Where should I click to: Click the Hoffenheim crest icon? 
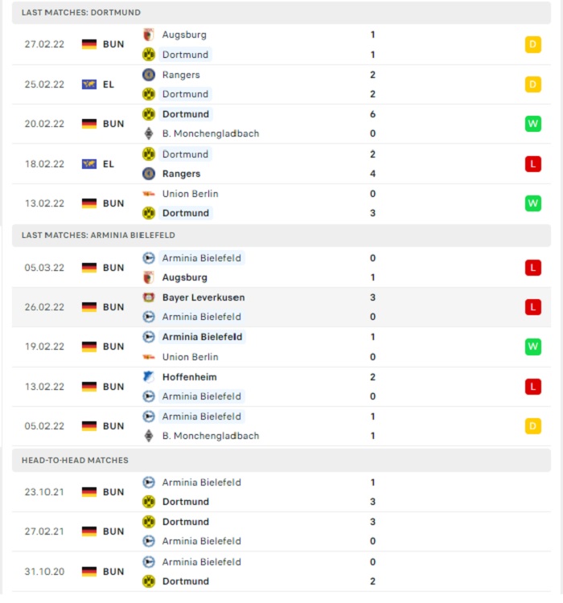click(x=149, y=377)
